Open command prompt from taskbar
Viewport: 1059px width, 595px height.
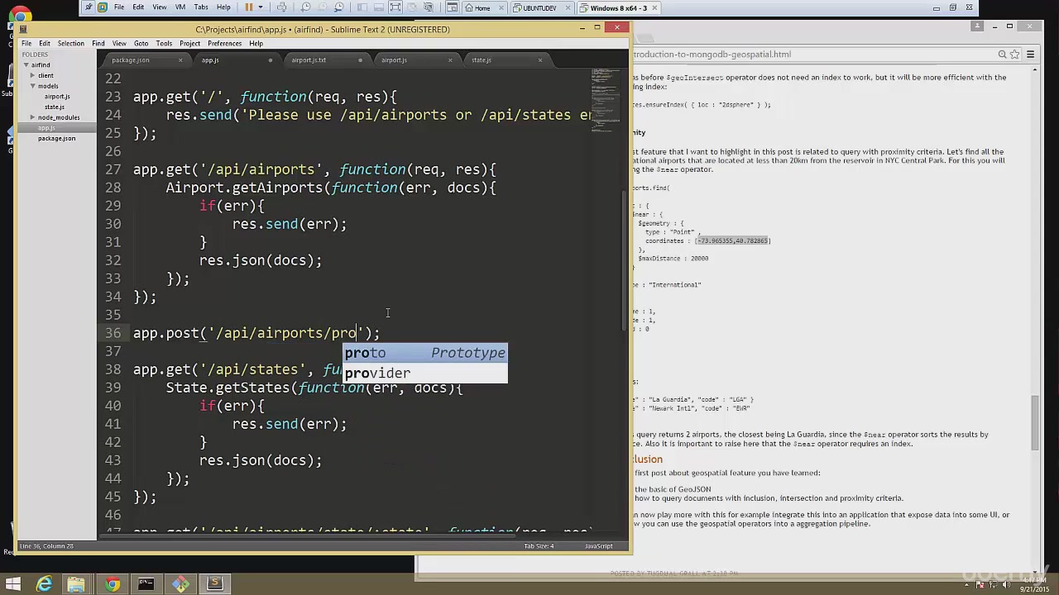tap(146, 584)
